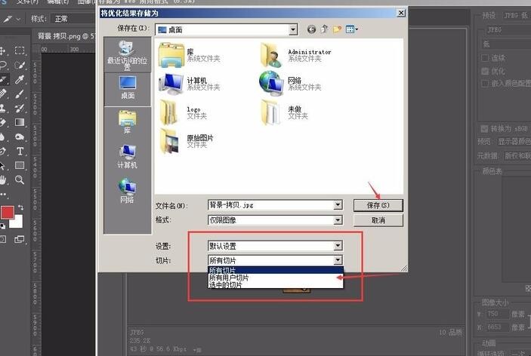The height and width of the screenshot is (356, 531).
Task: Select the Zoom magnifier tool
Action: [x=20, y=180]
